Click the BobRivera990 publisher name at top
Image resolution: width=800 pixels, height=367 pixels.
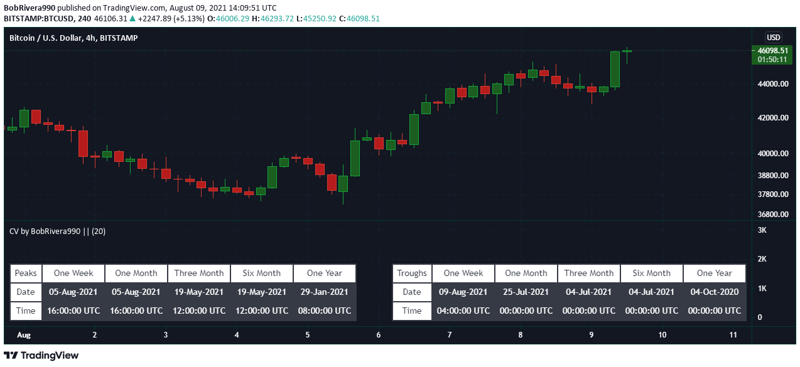(31, 8)
